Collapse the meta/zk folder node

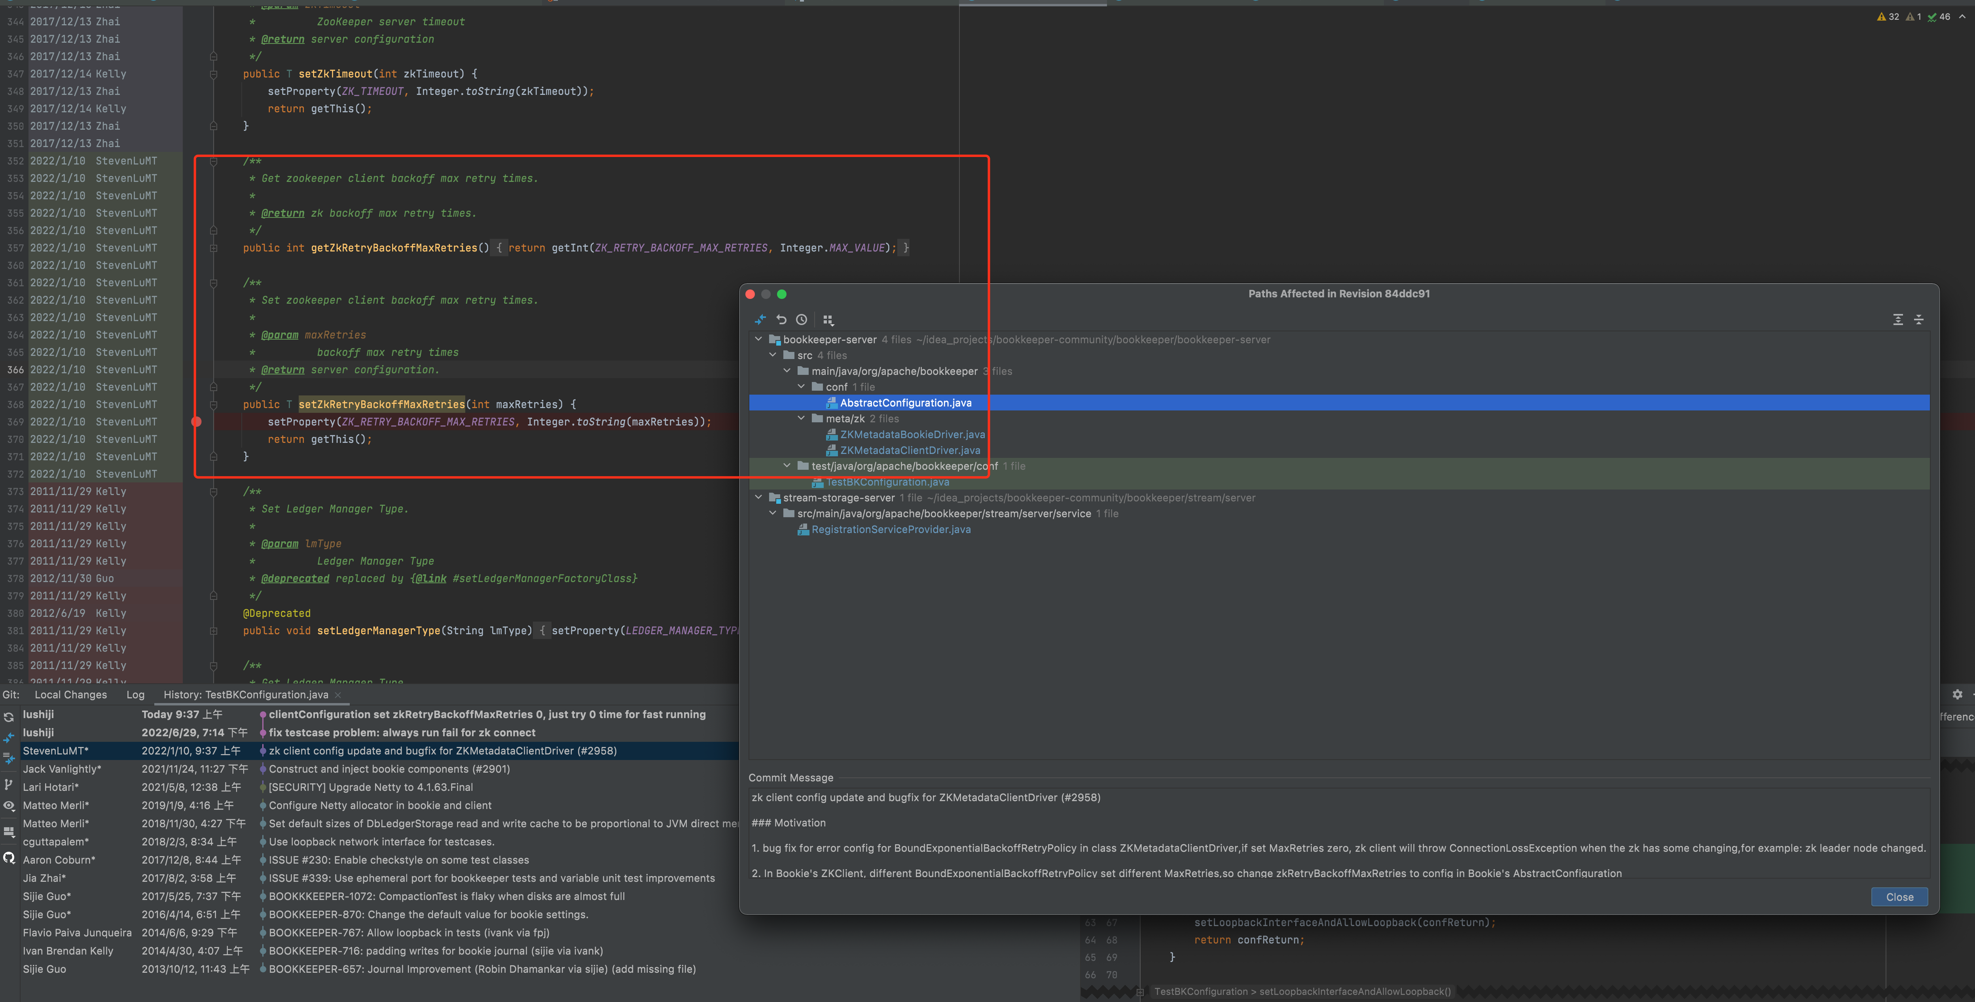point(801,418)
